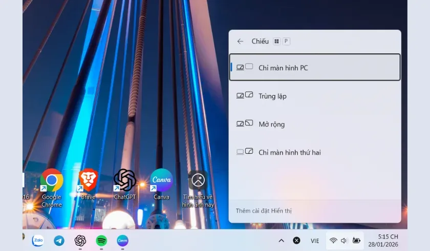Open Thêm cài đặt Hiển thị link
This screenshot has width=430, height=251.
click(264, 211)
